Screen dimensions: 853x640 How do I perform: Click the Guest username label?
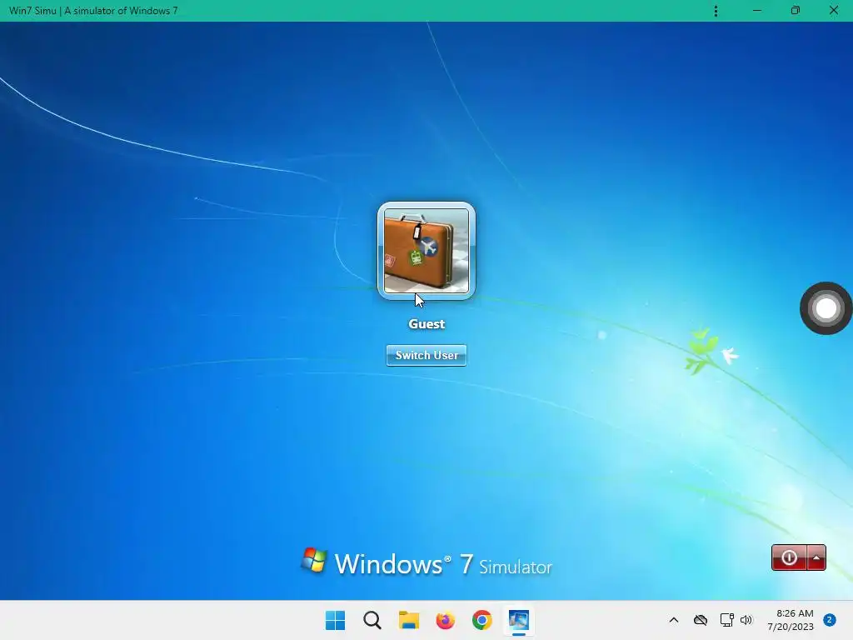tap(426, 324)
